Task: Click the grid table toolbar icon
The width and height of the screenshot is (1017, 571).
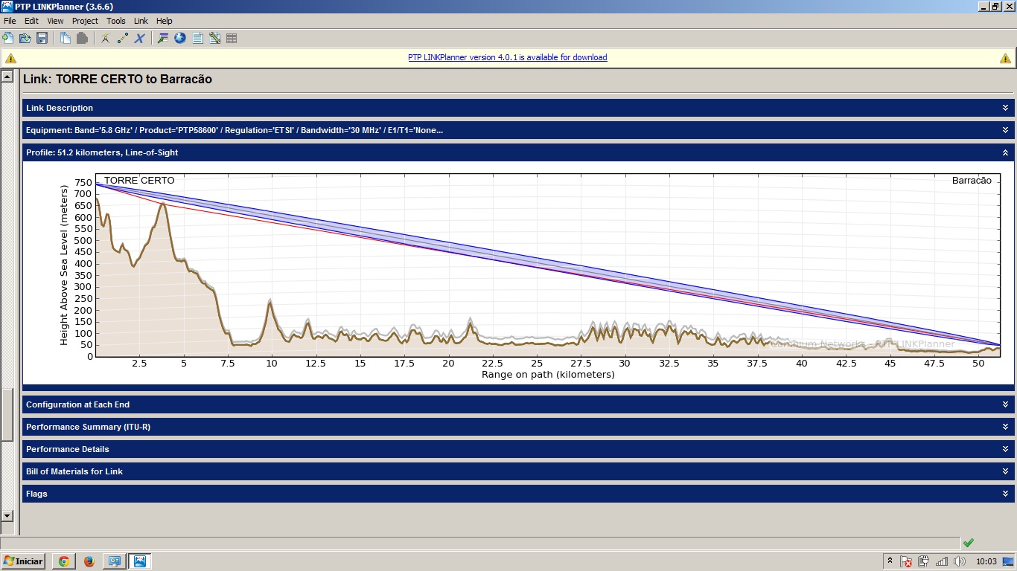Action: pos(232,38)
